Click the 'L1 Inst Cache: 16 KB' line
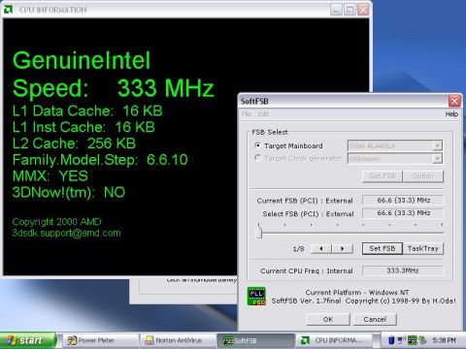Viewport: 466px width, 349px height. (83, 127)
